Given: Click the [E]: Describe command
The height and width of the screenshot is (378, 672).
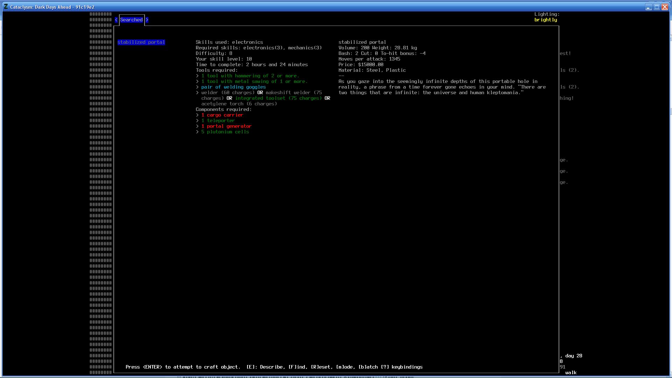Looking at the screenshot, I should point(264,367).
